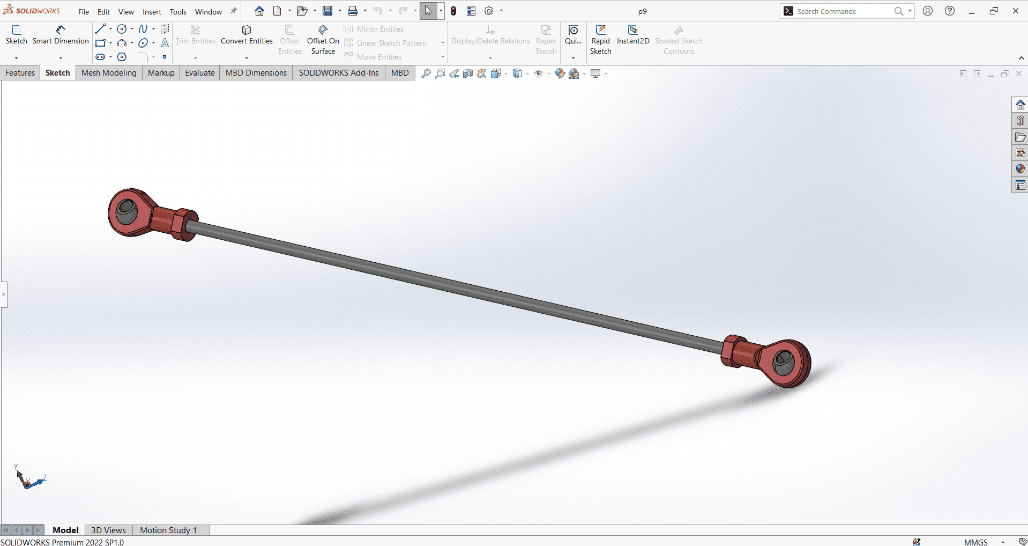Select the Straight Slot tool
This screenshot has width=1028, height=546.
(100, 57)
